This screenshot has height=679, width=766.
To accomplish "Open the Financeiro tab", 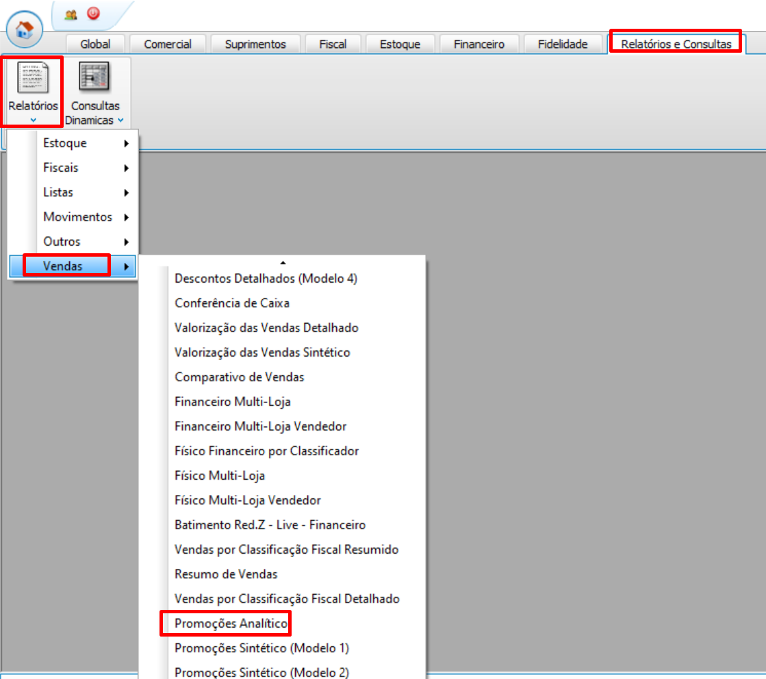I will [x=478, y=44].
